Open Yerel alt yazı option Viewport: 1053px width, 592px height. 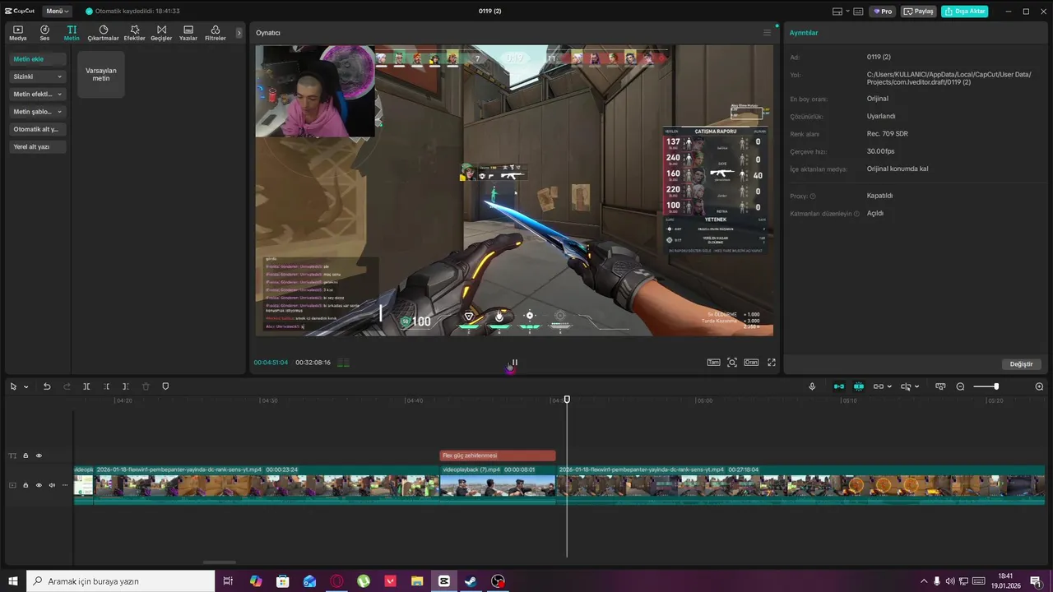tap(39, 146)
